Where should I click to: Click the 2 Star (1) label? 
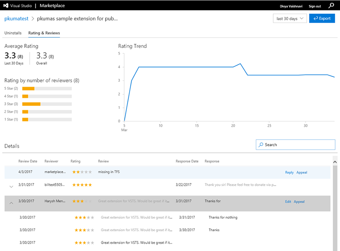point(11,112)
